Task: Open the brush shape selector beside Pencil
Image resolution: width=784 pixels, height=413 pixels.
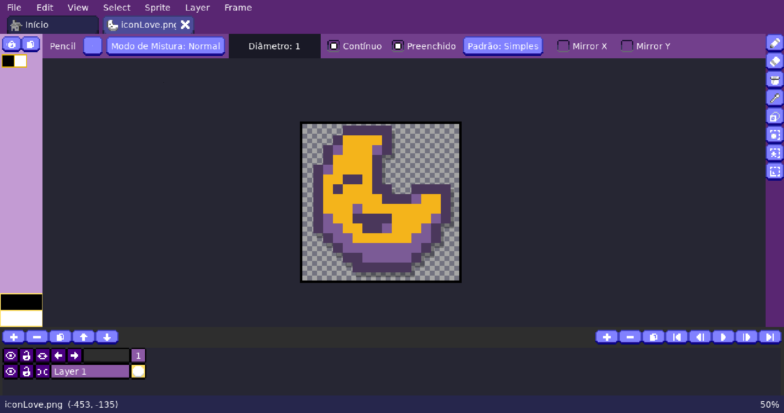Action: (93, 46)
